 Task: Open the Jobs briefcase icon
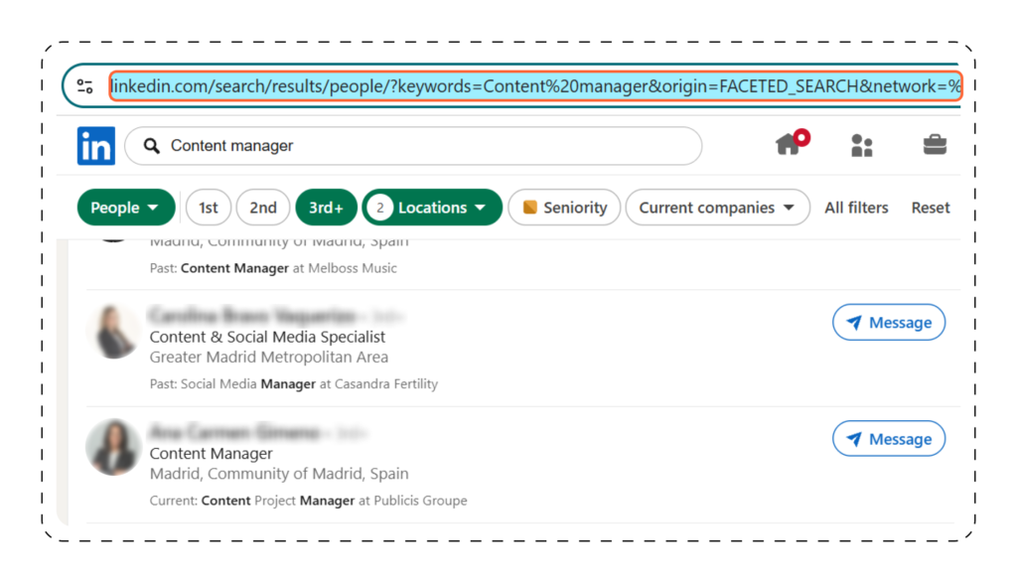coord(935,144)
